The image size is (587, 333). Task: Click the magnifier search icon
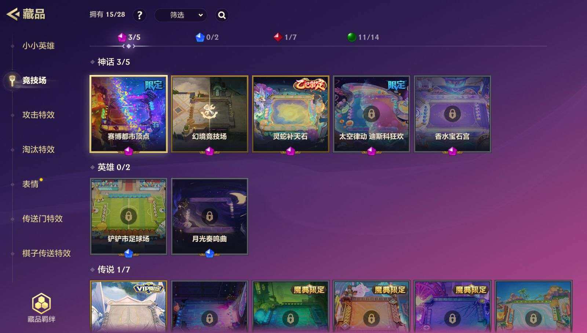point(222,15)
